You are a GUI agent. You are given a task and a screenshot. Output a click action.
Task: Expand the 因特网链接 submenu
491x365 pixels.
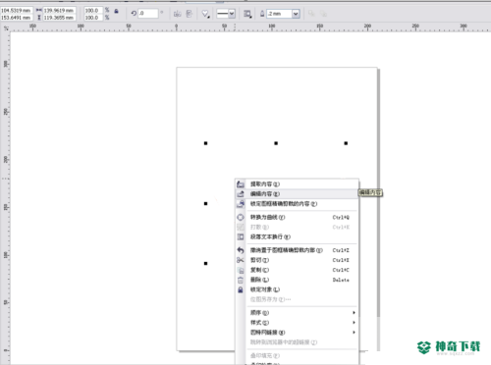(x=297, y=333)
